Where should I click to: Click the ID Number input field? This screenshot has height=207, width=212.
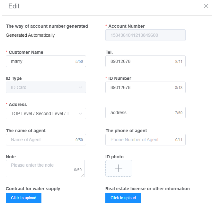(145, 87)
